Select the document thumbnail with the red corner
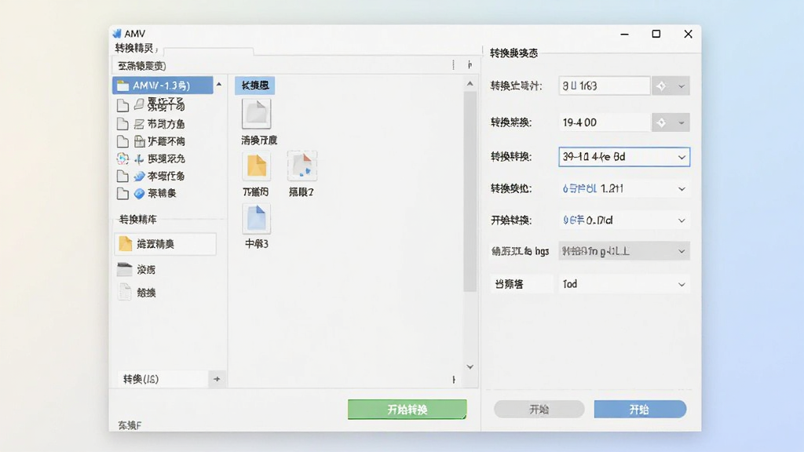The height and width of the screenshot is (452, 804). [x=302, y=166]
